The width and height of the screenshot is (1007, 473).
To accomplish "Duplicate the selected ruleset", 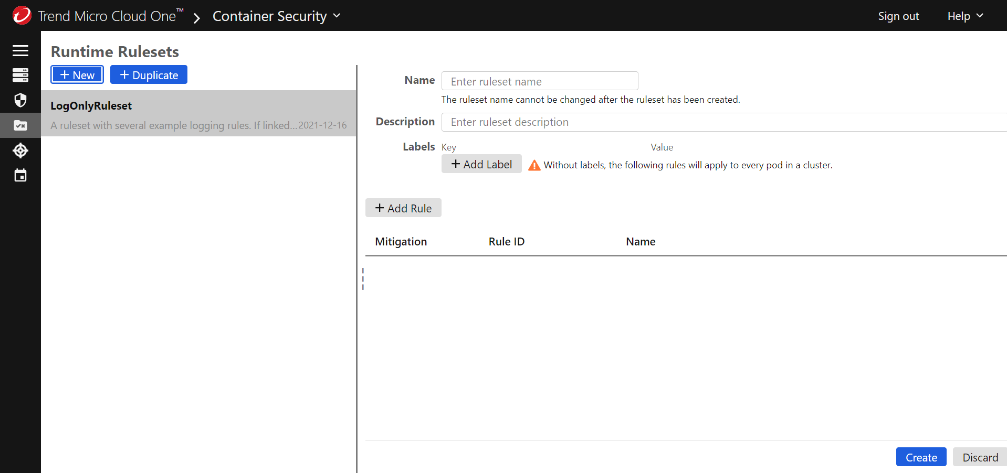I will point(149,75).
